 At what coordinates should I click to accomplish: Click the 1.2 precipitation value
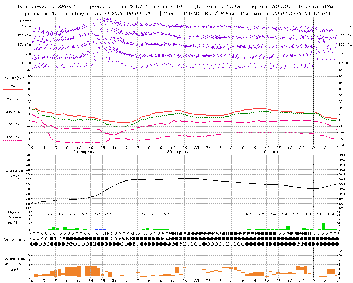pyautogui.click(x=61, y=214)
